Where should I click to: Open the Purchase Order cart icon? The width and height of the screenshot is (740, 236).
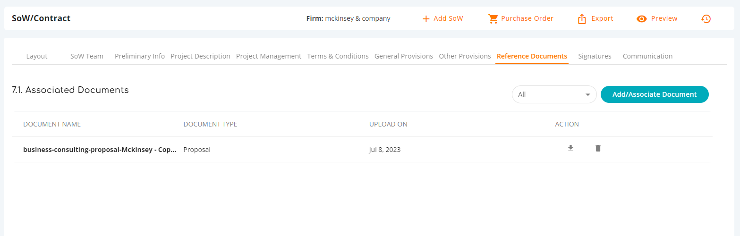(493, 19)
